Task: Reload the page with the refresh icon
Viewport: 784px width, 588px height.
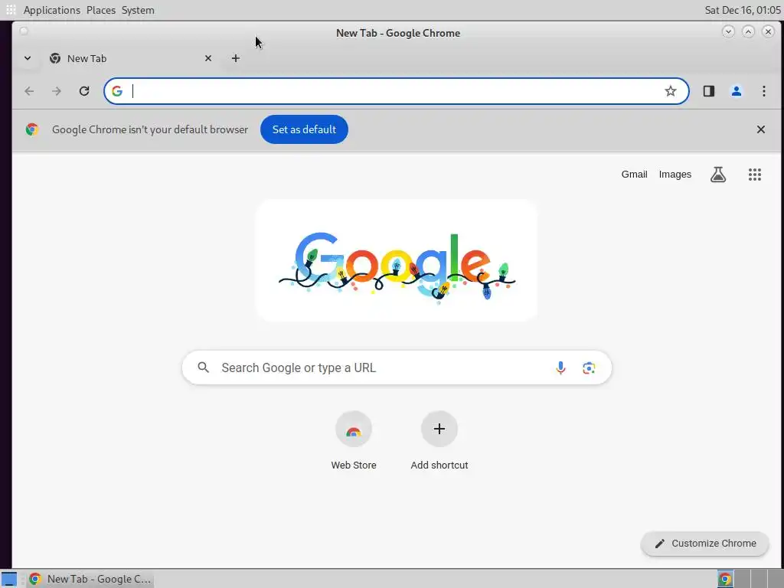Action: [84, 91]
